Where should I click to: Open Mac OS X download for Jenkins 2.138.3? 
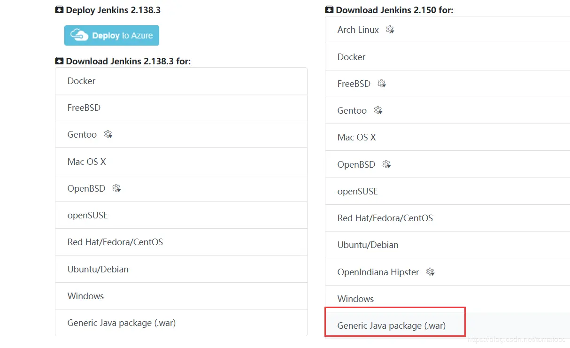click(86, 162)
